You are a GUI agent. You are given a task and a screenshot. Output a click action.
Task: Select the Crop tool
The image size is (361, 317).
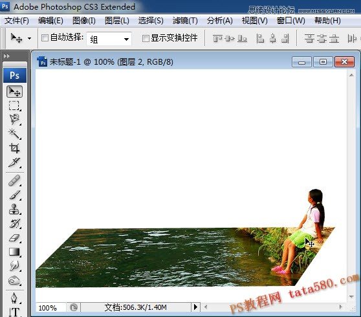[14, 148]
